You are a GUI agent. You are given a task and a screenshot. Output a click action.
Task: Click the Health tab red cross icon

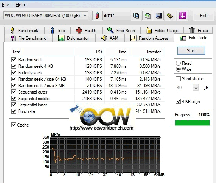(79, 30)
